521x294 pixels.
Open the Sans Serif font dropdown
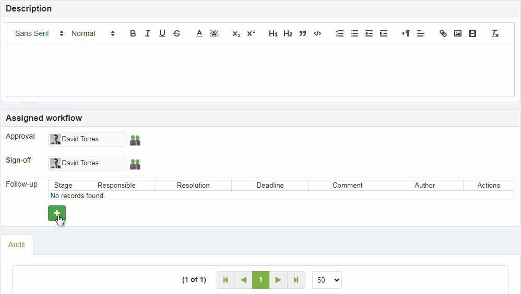click(x=39, y=33)
